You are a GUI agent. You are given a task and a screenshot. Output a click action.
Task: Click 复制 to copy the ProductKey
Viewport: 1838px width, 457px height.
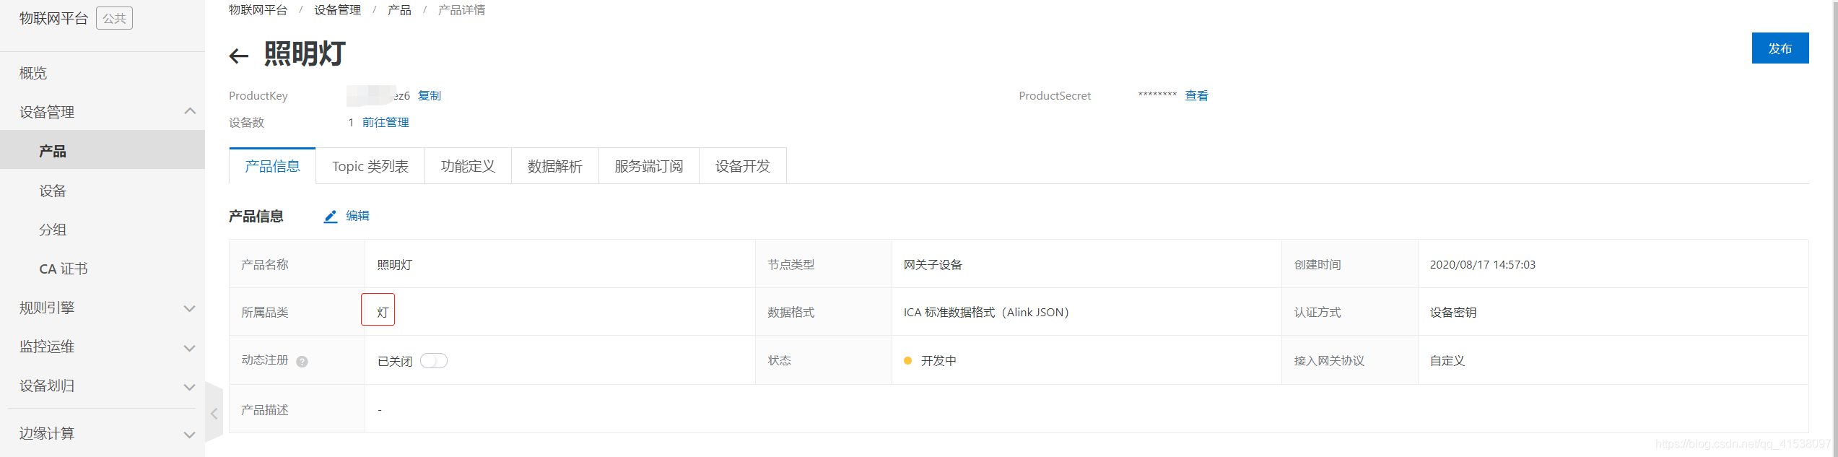click(430, 95)
